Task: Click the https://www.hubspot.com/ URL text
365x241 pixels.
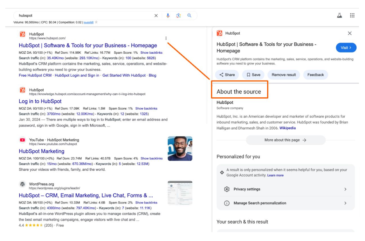Action: tap(47, 38)
